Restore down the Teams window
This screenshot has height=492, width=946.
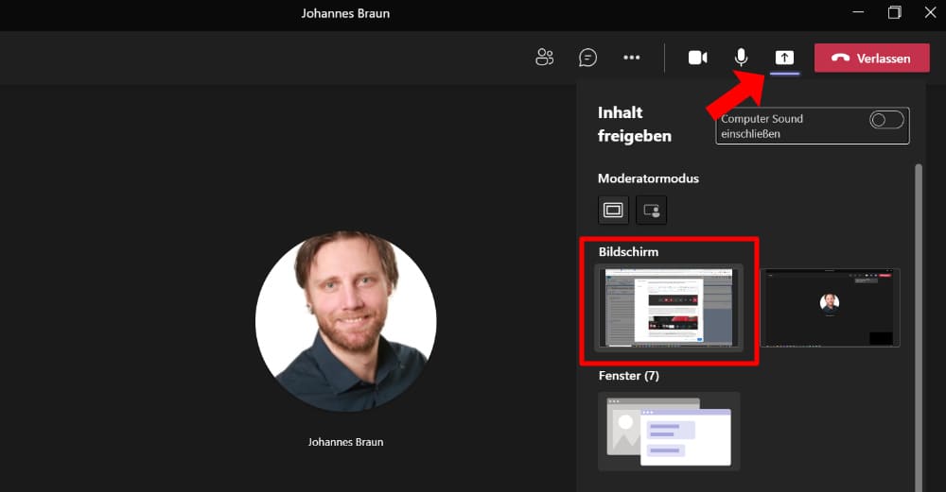pos(894,12)
